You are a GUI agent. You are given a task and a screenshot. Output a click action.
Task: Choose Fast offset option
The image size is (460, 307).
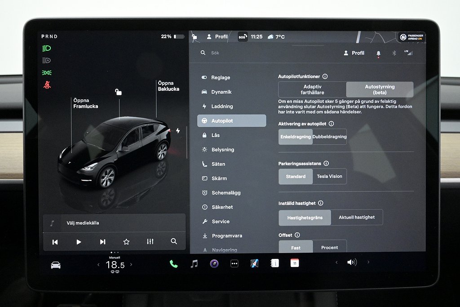[x=296, y=247]
